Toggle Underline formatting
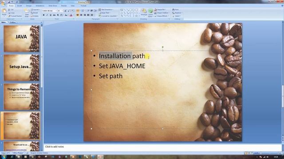This screenshot has height=159, width=284. pyautogui.click(x=51, y=15)
